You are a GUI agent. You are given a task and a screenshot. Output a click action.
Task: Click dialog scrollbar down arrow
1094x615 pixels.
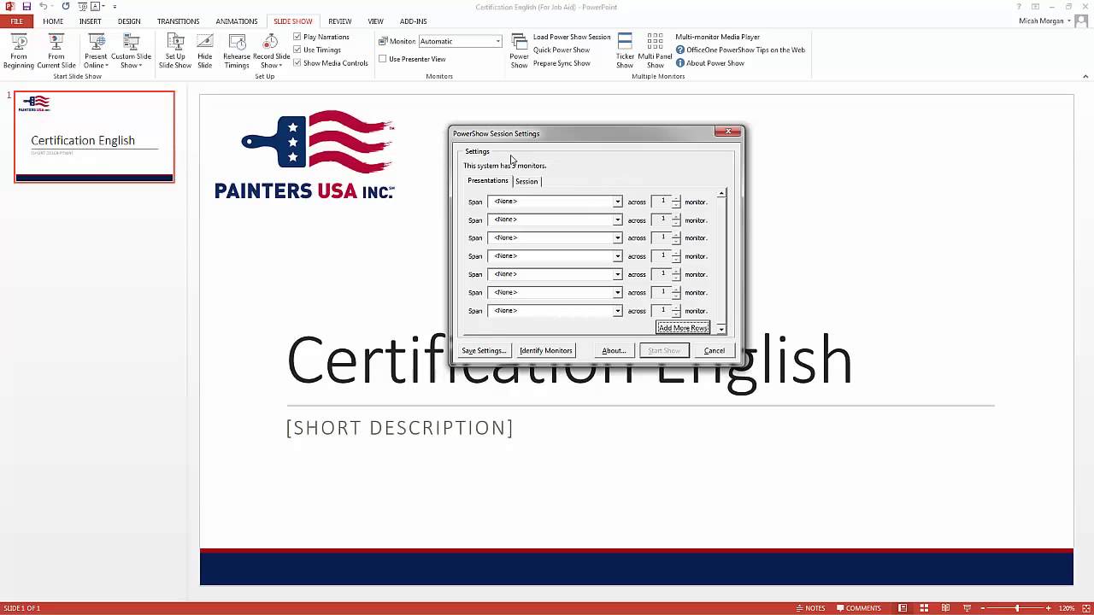click(x=721, y=329)
